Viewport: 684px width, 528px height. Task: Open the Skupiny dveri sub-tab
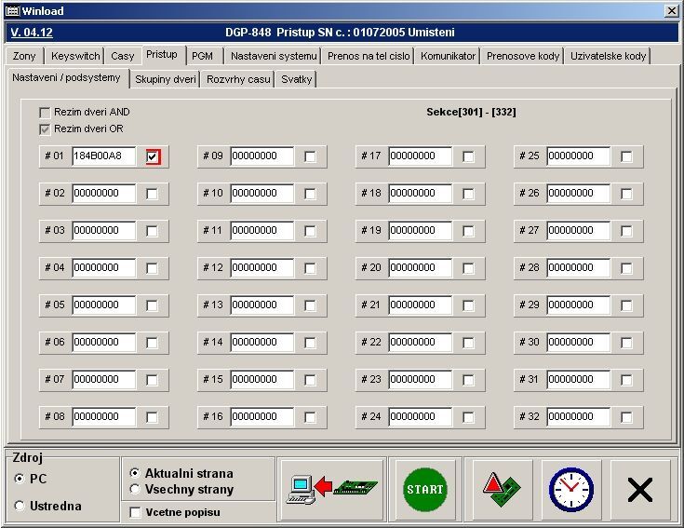165,79
